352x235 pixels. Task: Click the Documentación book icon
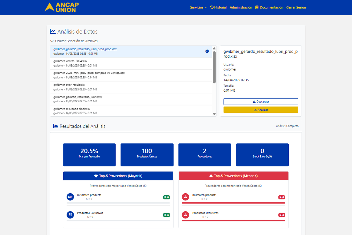click(256, 7)
